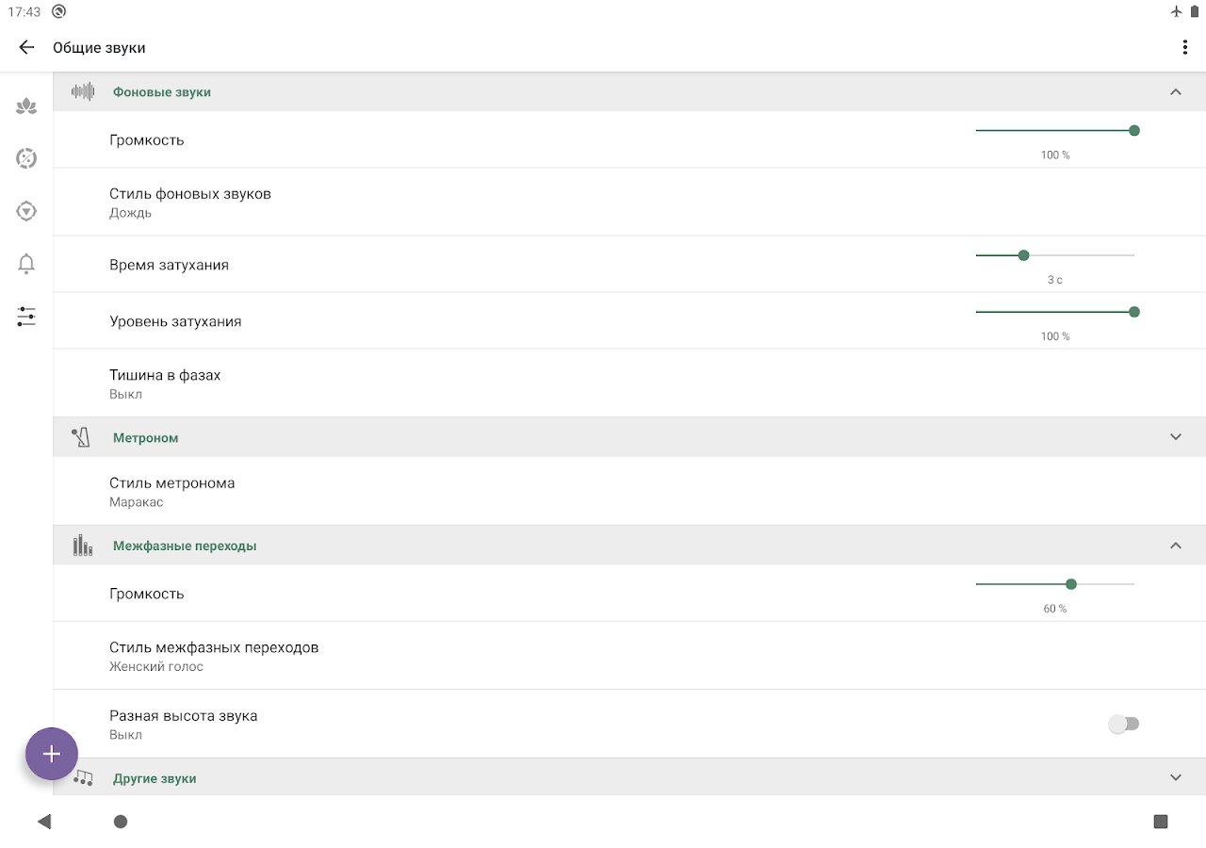The width and height of the screenshot is (1206, 848).
Task: Click the Время затухания slider
Action: point(1055,255)
